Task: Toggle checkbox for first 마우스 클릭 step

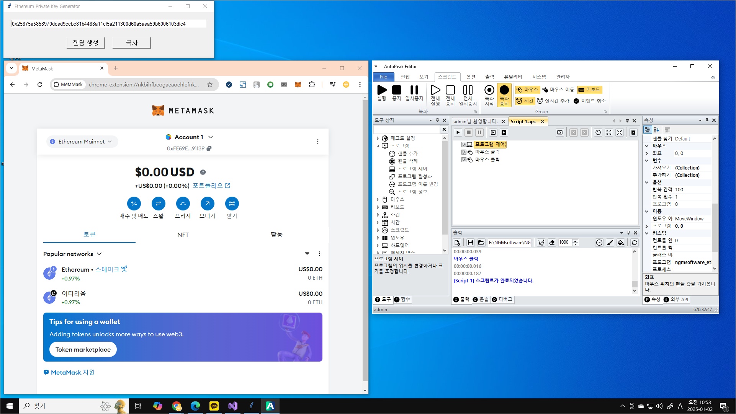Action: [464, 152]
